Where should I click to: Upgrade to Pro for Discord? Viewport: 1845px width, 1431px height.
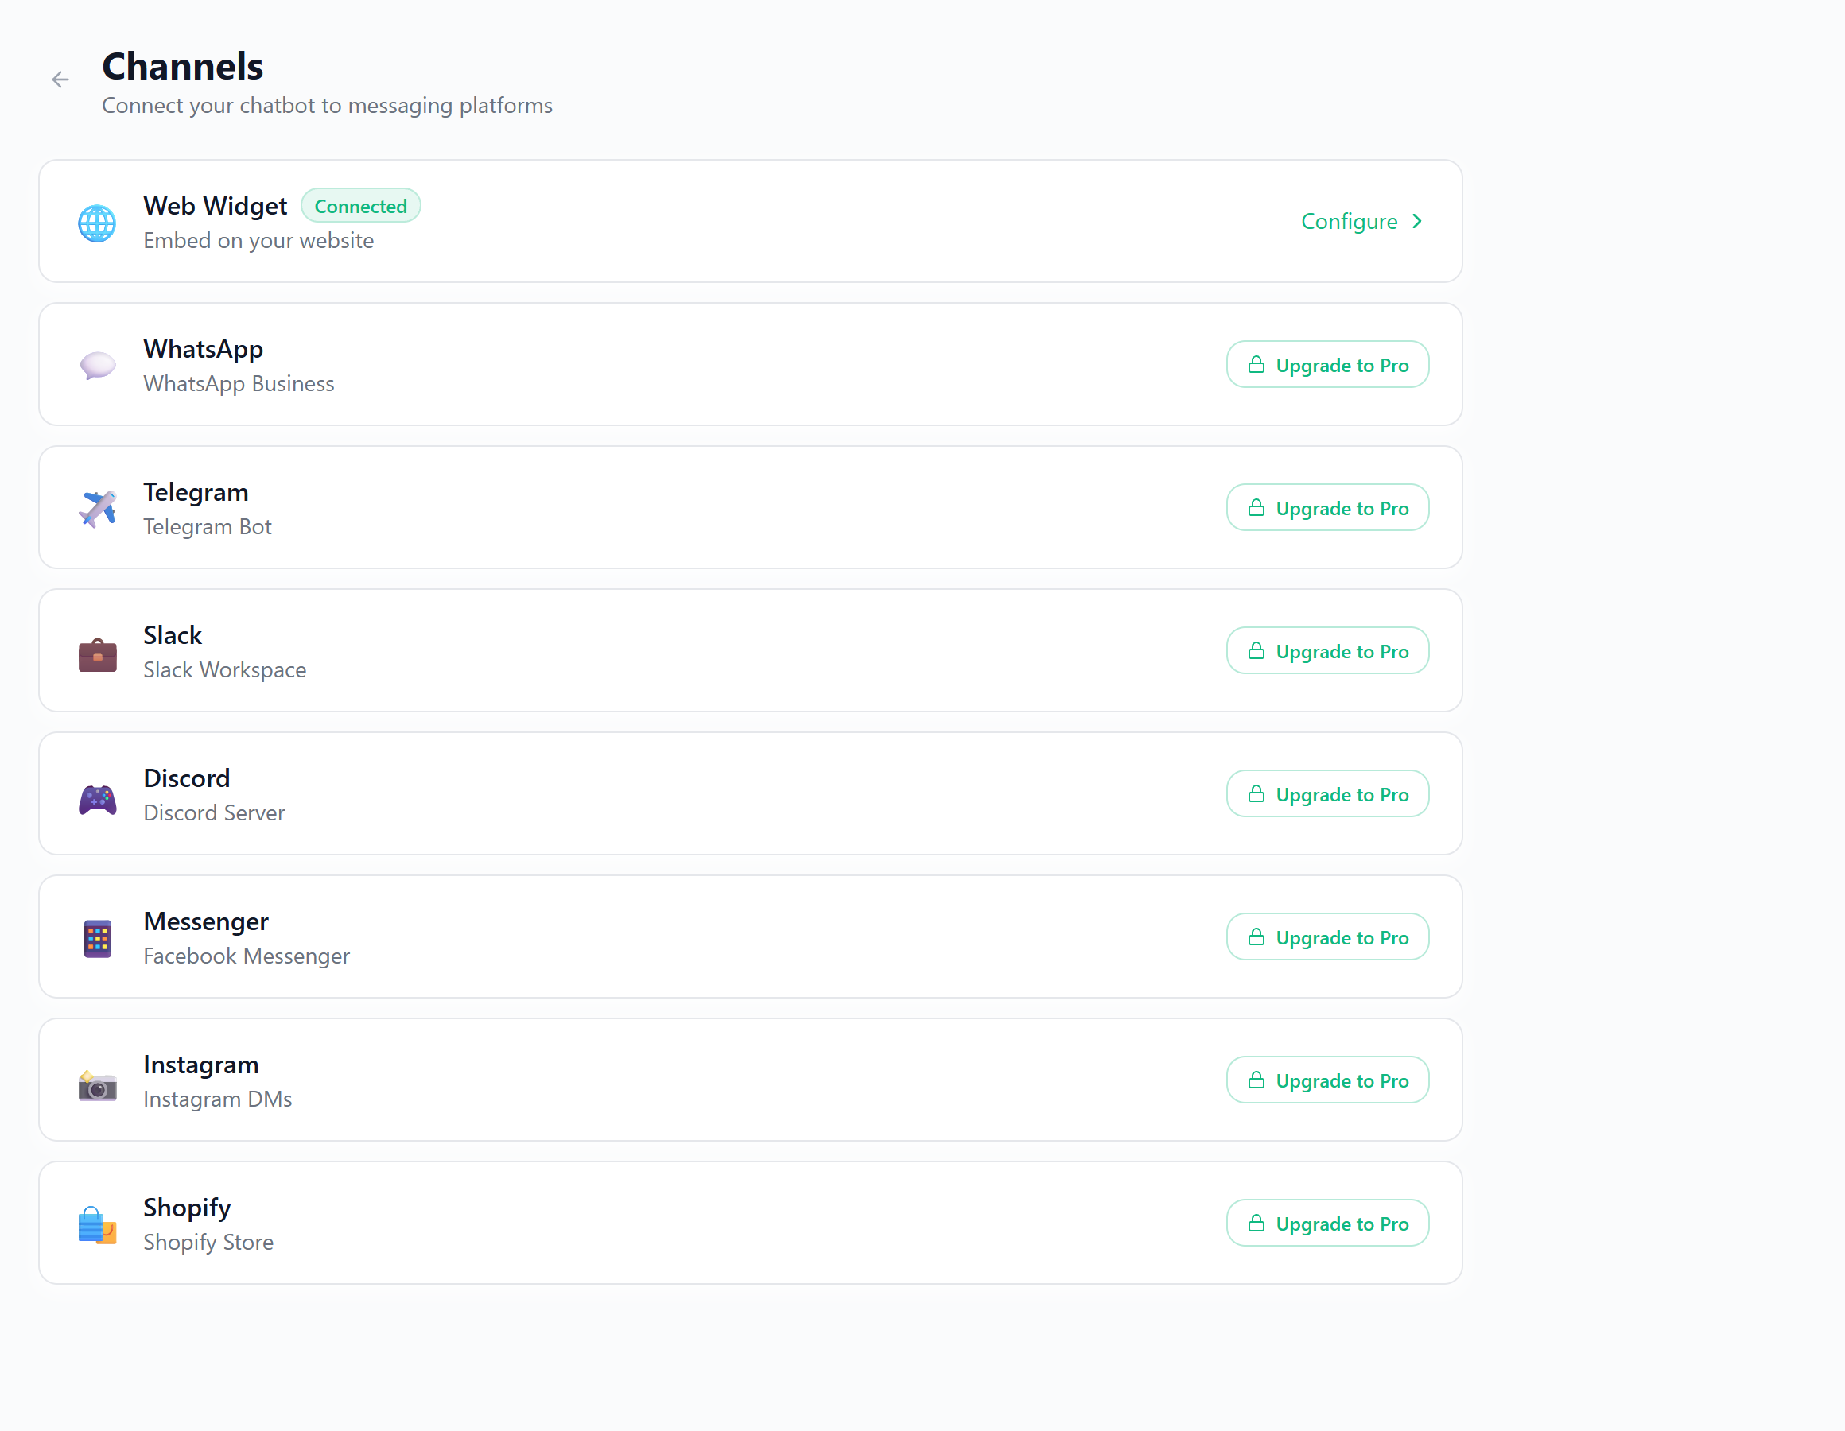(x=1327, y=794)
